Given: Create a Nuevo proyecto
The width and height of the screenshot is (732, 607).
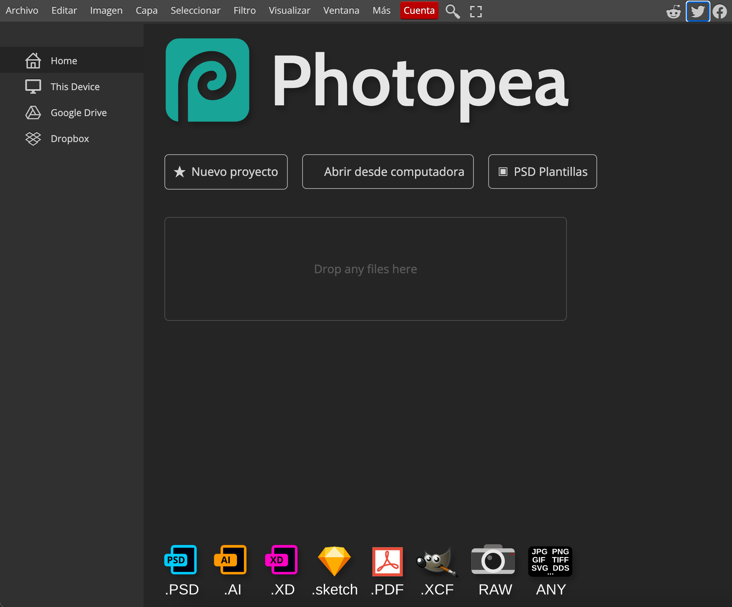Looking at the screenshot, I should coord(226,172).
